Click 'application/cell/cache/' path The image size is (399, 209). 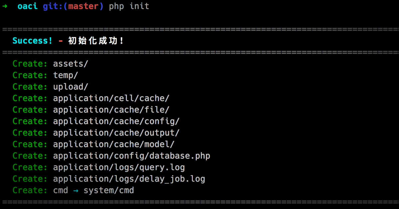click(111, 99)
